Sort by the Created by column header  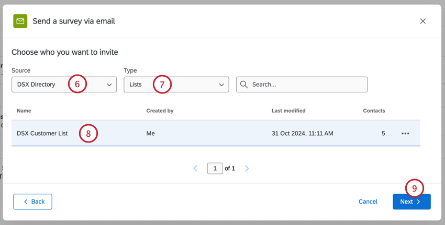pos(160,111)
